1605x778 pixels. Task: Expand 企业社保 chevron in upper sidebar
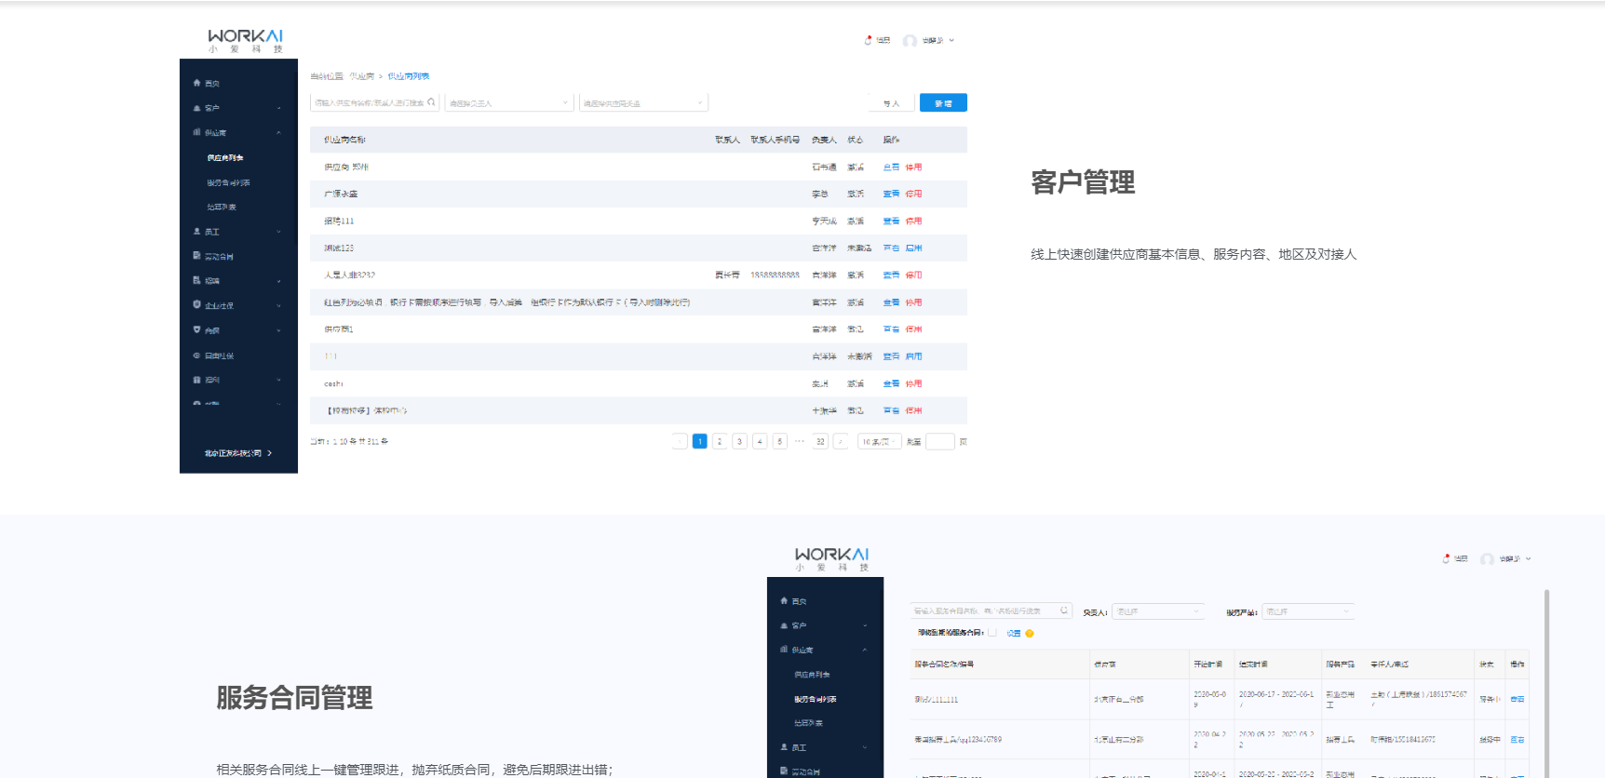pos(278,305)
